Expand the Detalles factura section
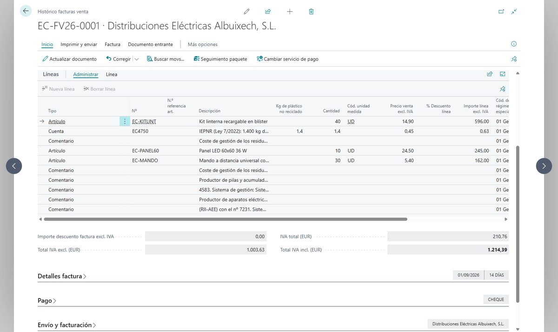The image size is (558, 332). (62, 276)
